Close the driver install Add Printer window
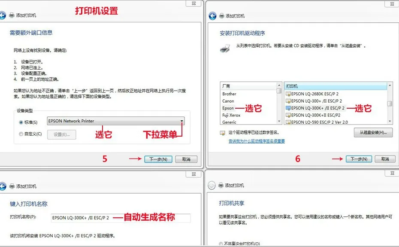 [x=392, y=3]
